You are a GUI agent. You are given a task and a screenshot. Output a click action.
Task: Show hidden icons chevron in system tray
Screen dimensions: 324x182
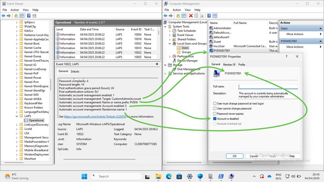click(254, 176)
